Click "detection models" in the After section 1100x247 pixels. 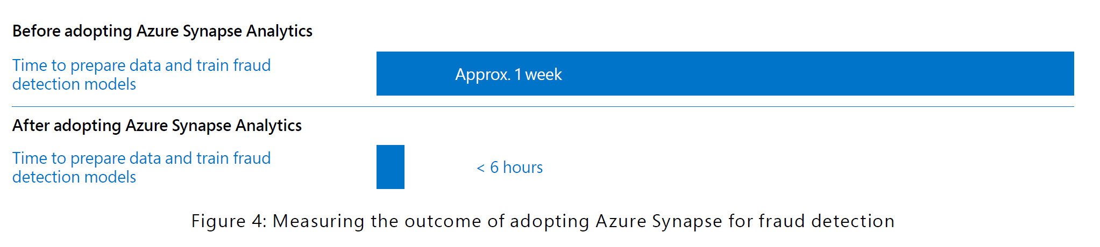(x=74, y=177)
